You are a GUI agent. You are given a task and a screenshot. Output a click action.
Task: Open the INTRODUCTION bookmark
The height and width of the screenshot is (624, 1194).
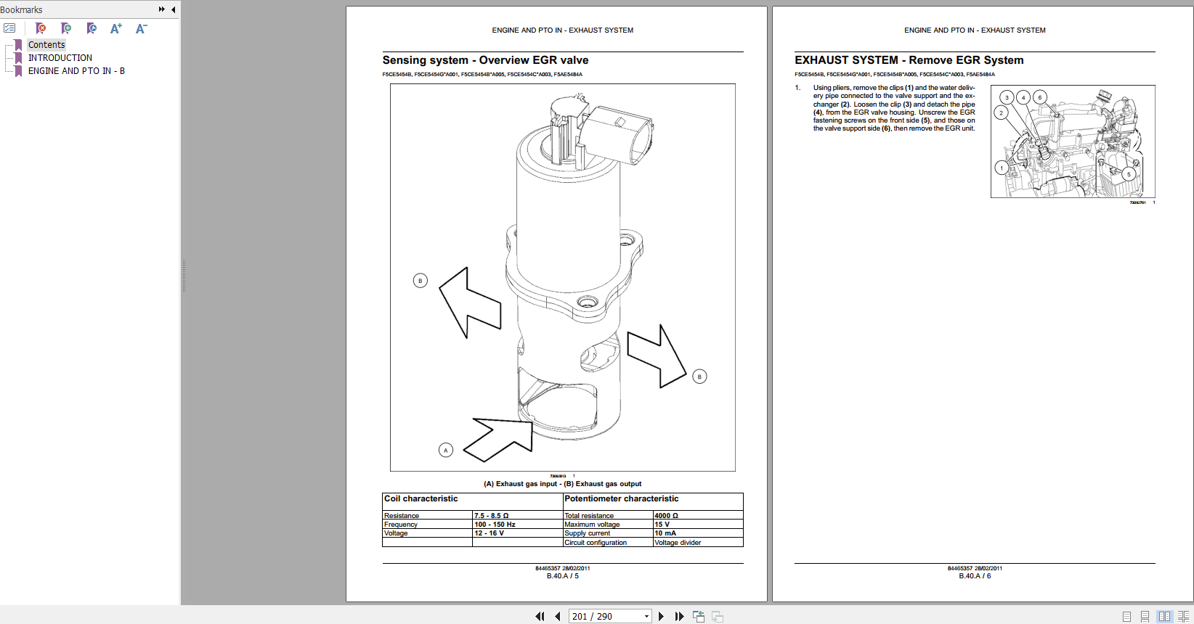point(60,58)
